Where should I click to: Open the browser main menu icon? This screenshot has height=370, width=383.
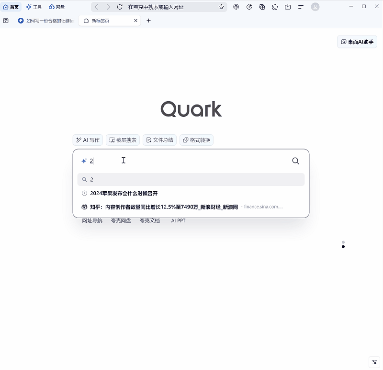click(x=301, y=7)
